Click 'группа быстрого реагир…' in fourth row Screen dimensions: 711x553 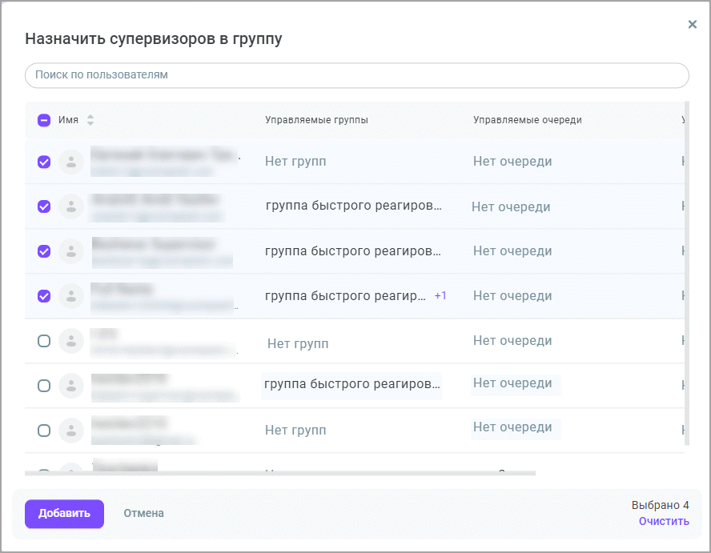[x=346, y=296]
